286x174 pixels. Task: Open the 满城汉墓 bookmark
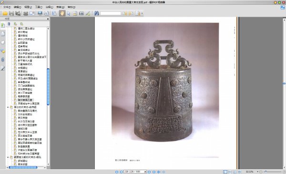point(22,129)
